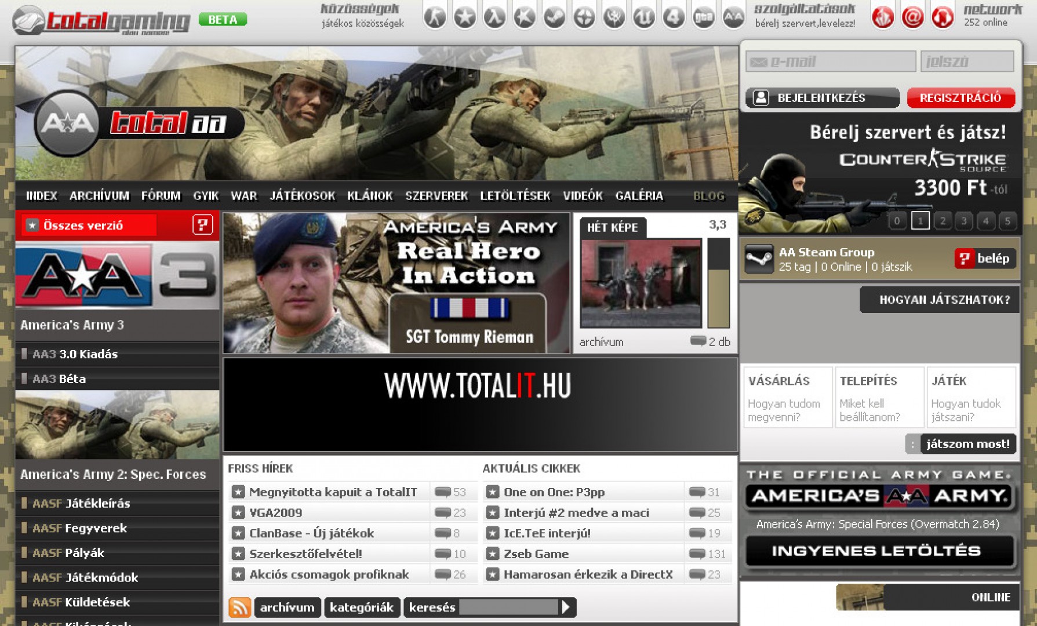Viewport: 1037px width, 626px height.
Task: Open the AA community icon in top bar
Action: pos(734,17)
